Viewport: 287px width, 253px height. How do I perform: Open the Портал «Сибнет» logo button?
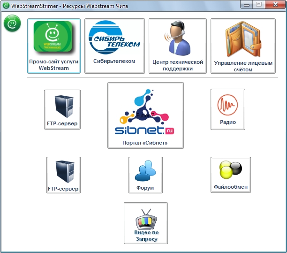click(x=145, y=115)
